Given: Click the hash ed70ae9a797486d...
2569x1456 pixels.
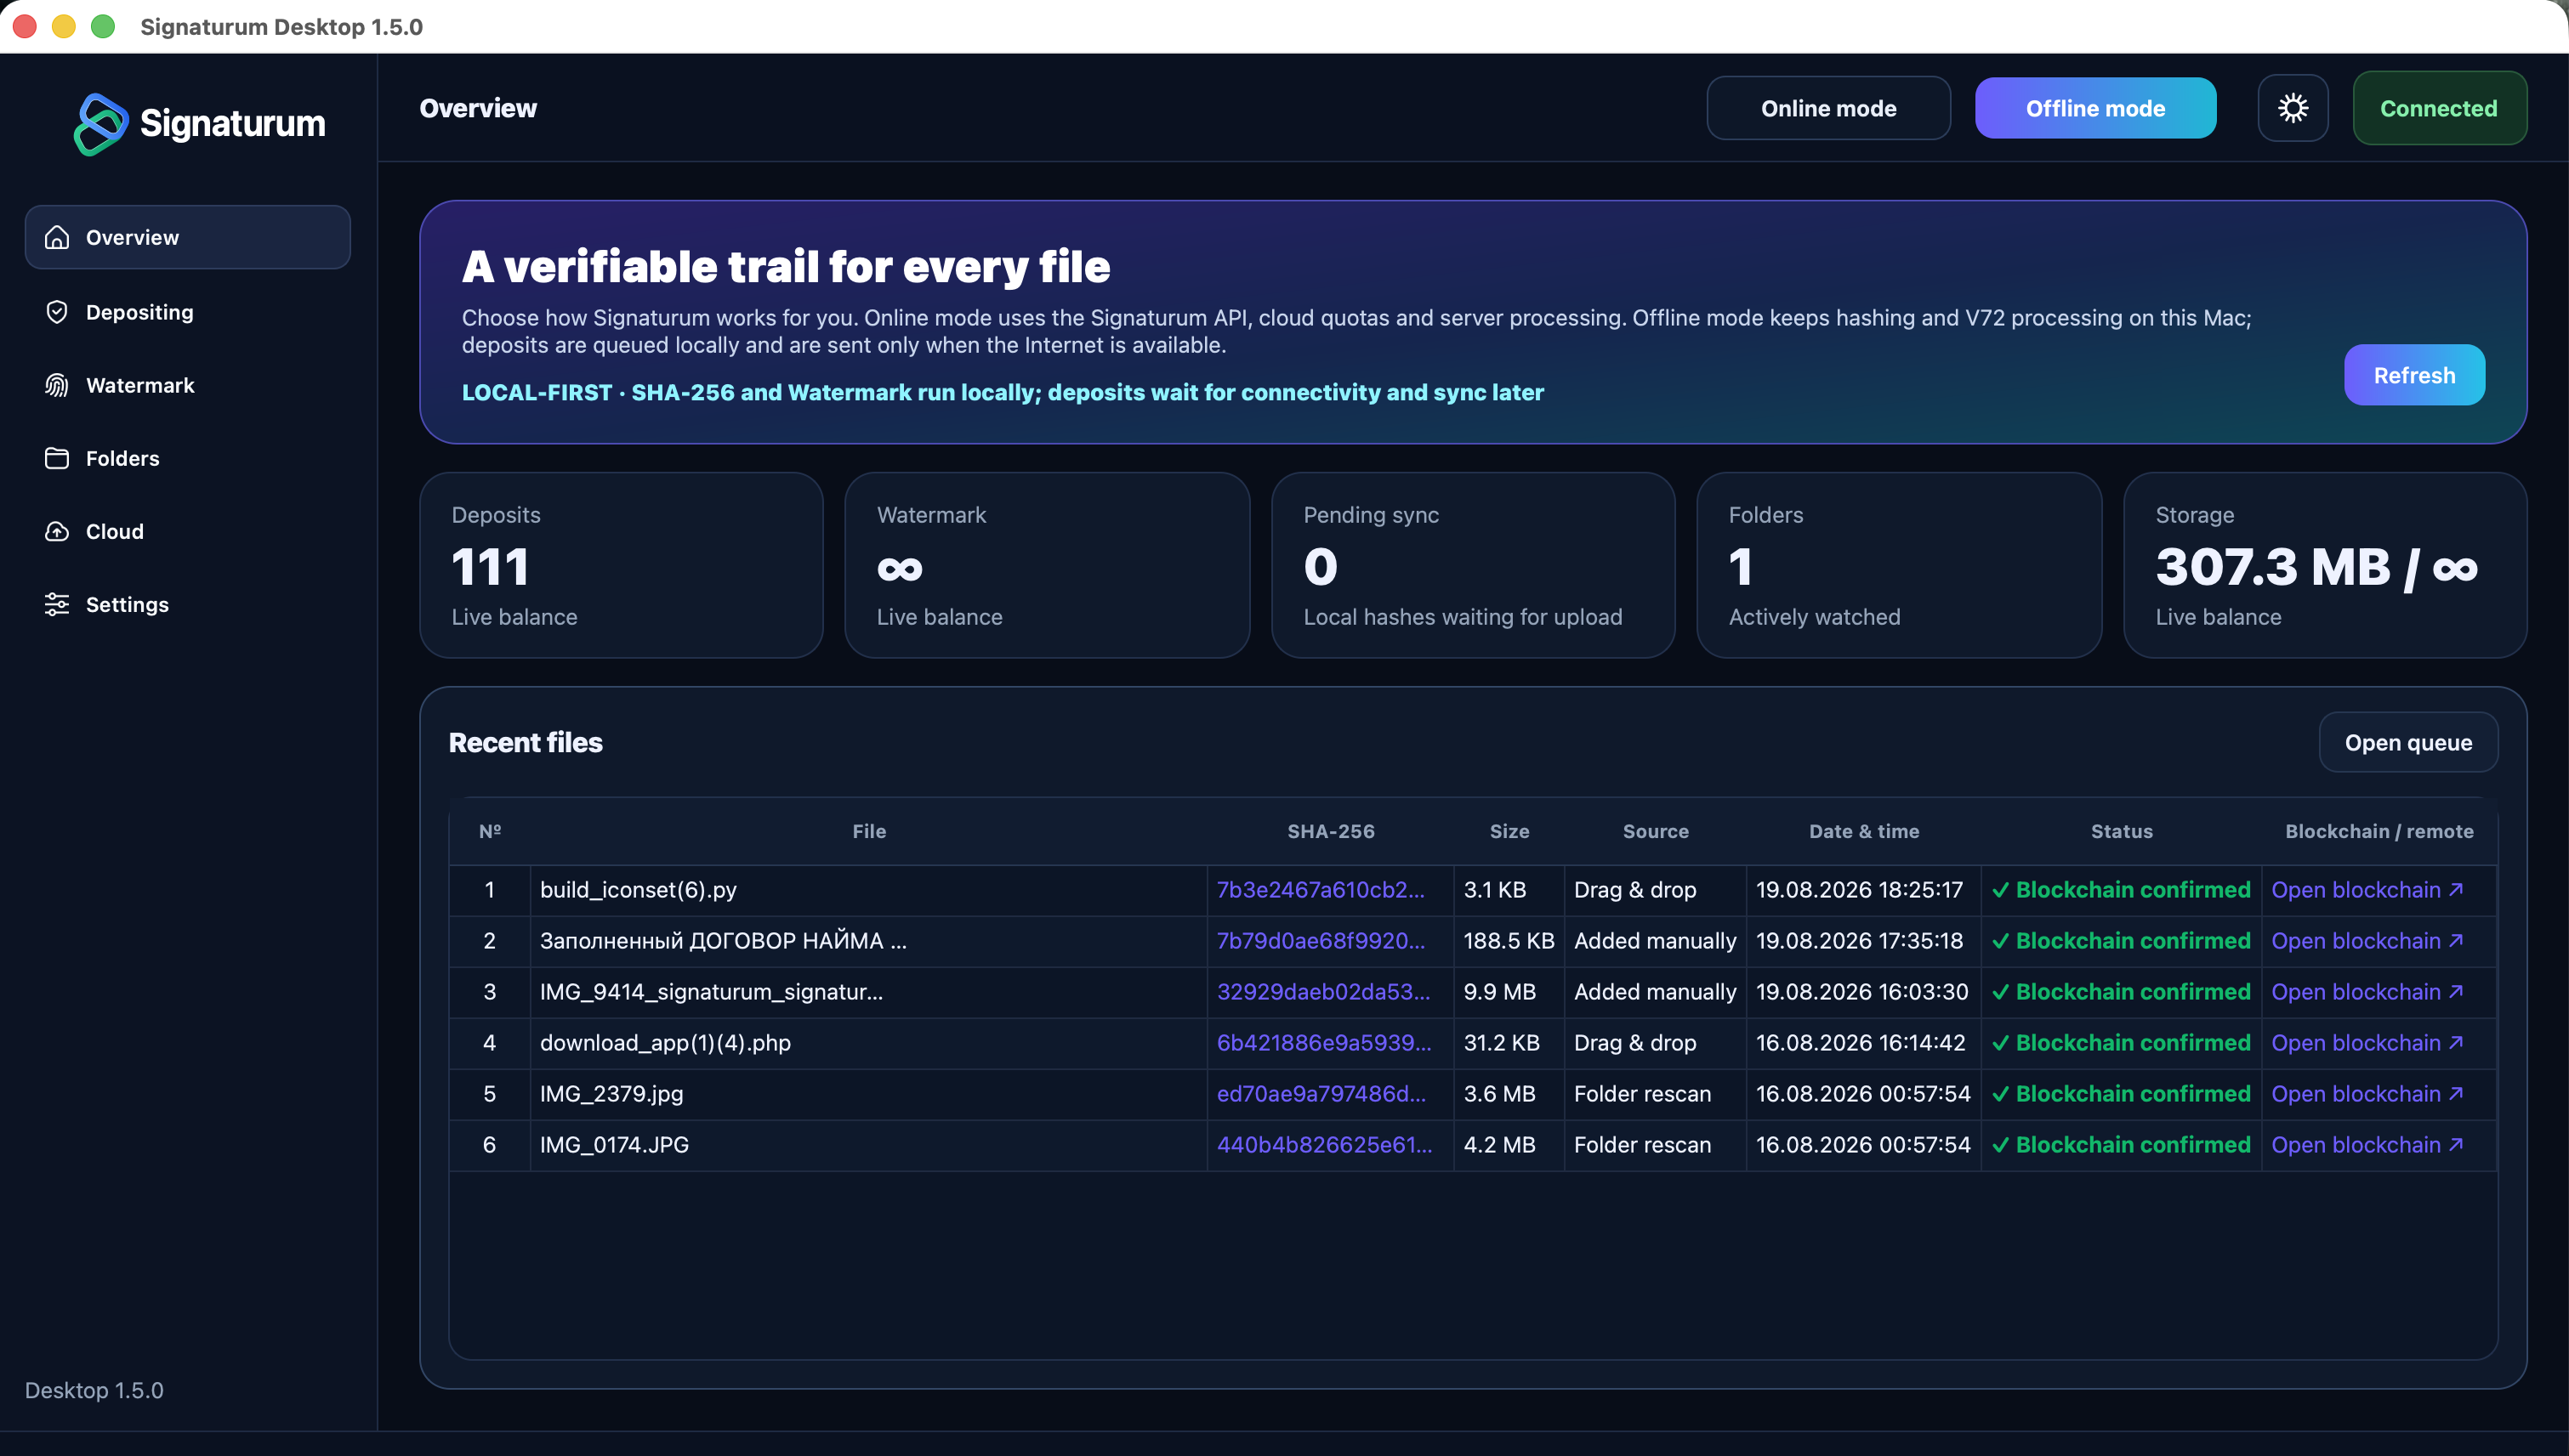Looking at the screenshot, I should [x=1321, y=1094].
